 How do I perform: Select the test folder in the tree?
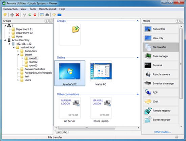click(x=27, y=76)
